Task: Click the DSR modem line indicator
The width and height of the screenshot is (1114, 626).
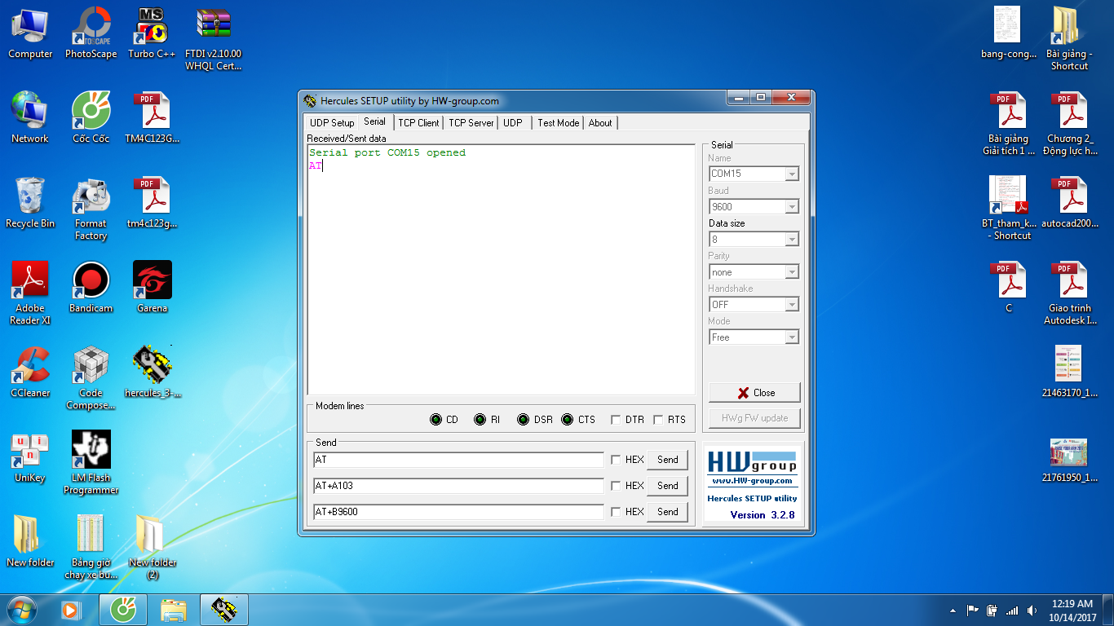Action: (x=524, y=420)
